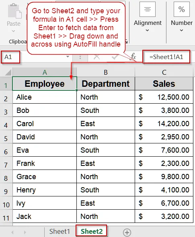Click cell containing Carol
Image resolution: width=195 pixels, height=237 pixels.
point(45,123)
